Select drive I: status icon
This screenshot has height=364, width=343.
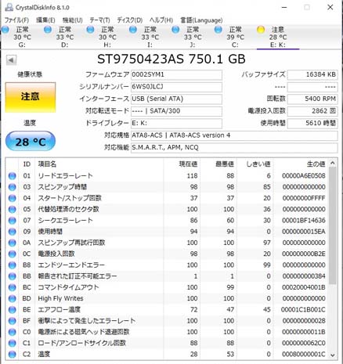[133, 30]
